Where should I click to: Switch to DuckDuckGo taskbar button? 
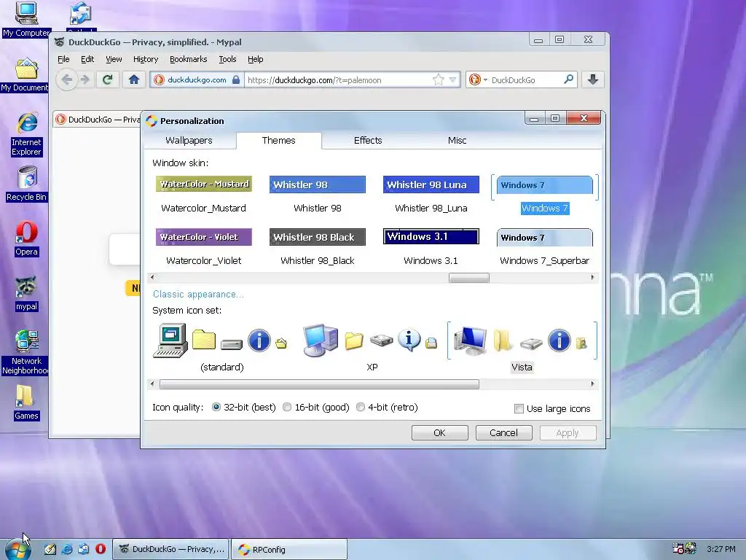tap(170, 549)
